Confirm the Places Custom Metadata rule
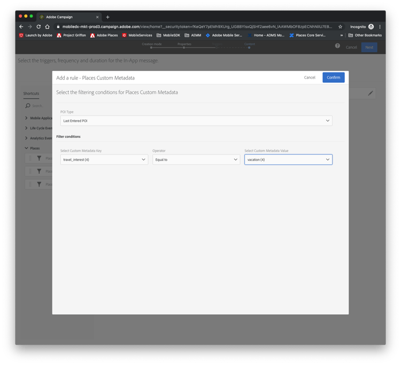 [333, 77]
